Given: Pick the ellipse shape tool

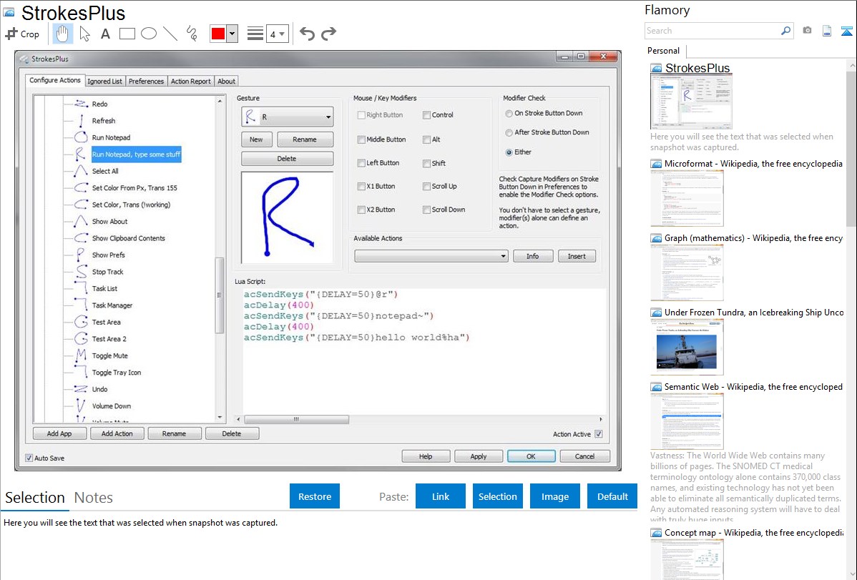Looking at the screenshot, I should point(149,34).
